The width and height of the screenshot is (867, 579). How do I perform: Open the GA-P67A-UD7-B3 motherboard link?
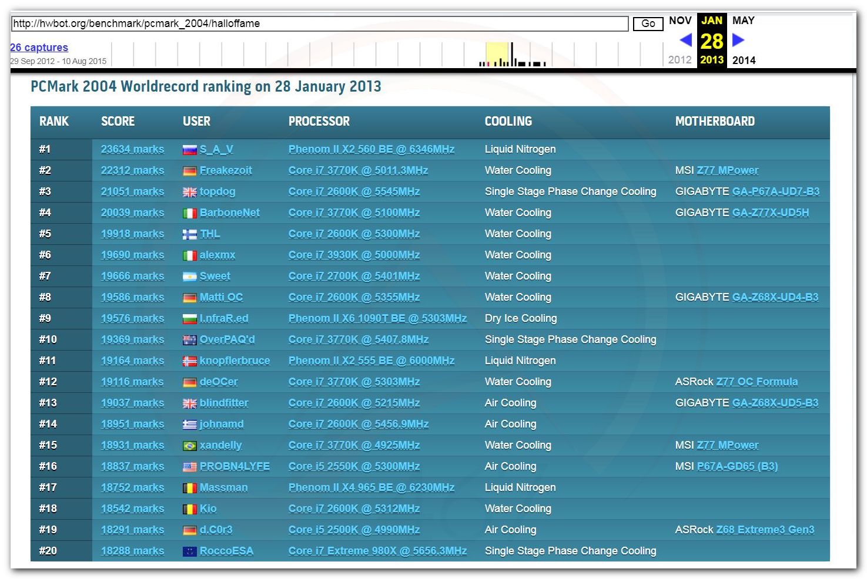point(775,191)
